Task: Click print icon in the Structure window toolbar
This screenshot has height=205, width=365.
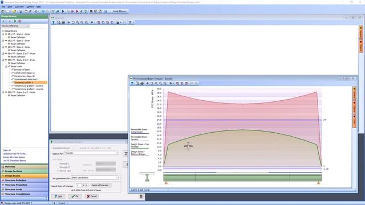Action: [63, 23]
